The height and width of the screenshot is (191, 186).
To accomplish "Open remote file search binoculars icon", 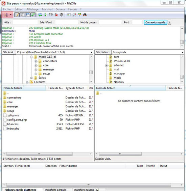I will (x=85, y=15).
